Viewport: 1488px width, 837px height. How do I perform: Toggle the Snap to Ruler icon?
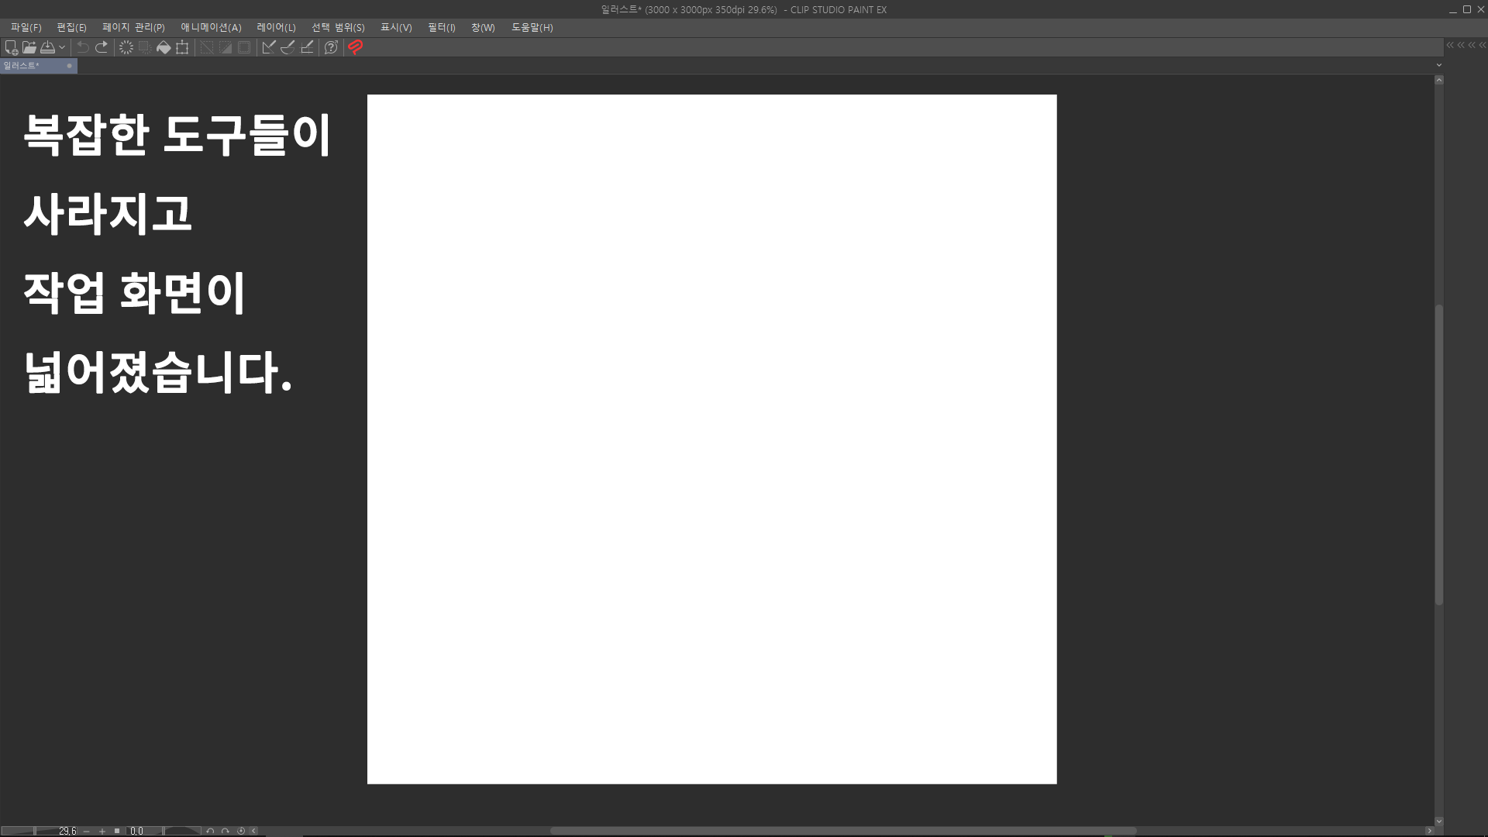(269, 47)
